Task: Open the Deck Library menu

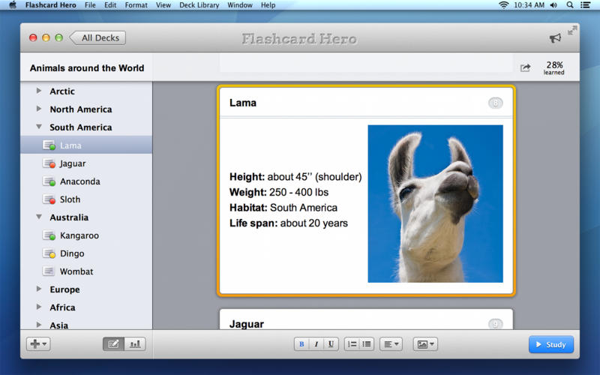Action: click(x=199, y=5)
